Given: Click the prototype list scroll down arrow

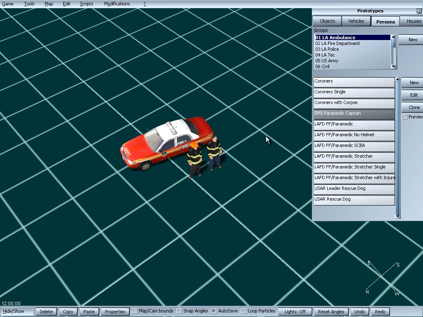Looking at the screenshot, I should tap(397, 216).
